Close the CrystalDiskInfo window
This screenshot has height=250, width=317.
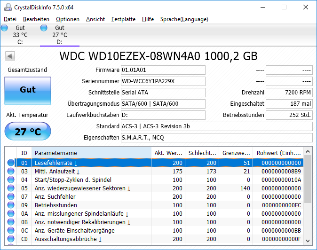[x=306, y=7]
